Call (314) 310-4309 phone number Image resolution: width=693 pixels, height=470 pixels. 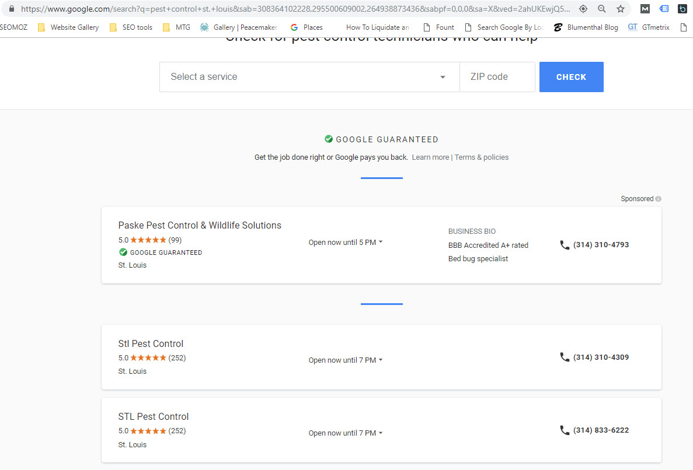[x=601, y=357]
